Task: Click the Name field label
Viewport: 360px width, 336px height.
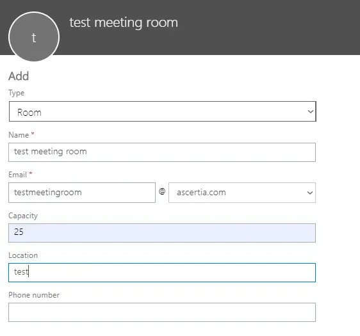Action: tap(19, 135)
